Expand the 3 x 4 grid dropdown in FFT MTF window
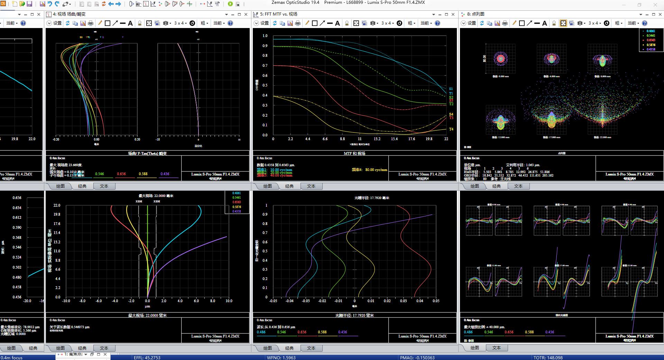Screen dimensions: 664x360 pos(388,23)
